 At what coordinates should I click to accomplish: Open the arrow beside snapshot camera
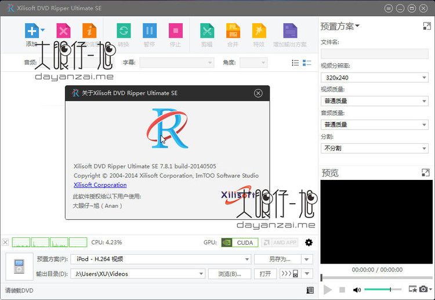click(430, 289)
